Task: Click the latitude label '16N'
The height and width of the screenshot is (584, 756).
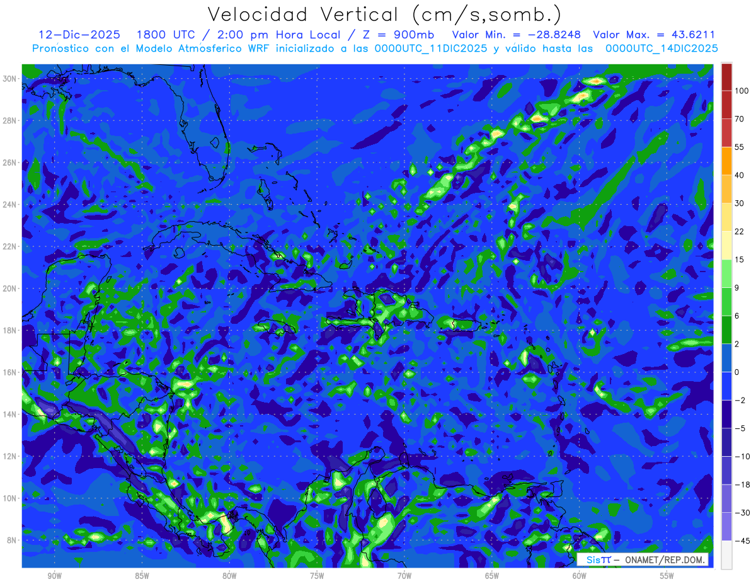Action: click(x=11, y=372)
